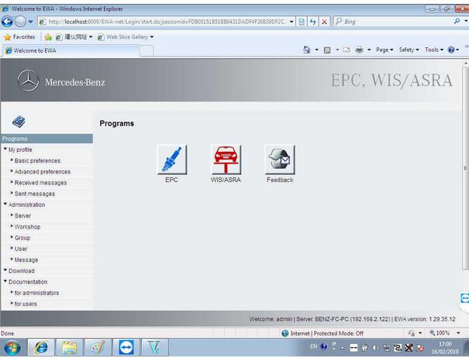Open Basic preferences

(x=37, y=161)
